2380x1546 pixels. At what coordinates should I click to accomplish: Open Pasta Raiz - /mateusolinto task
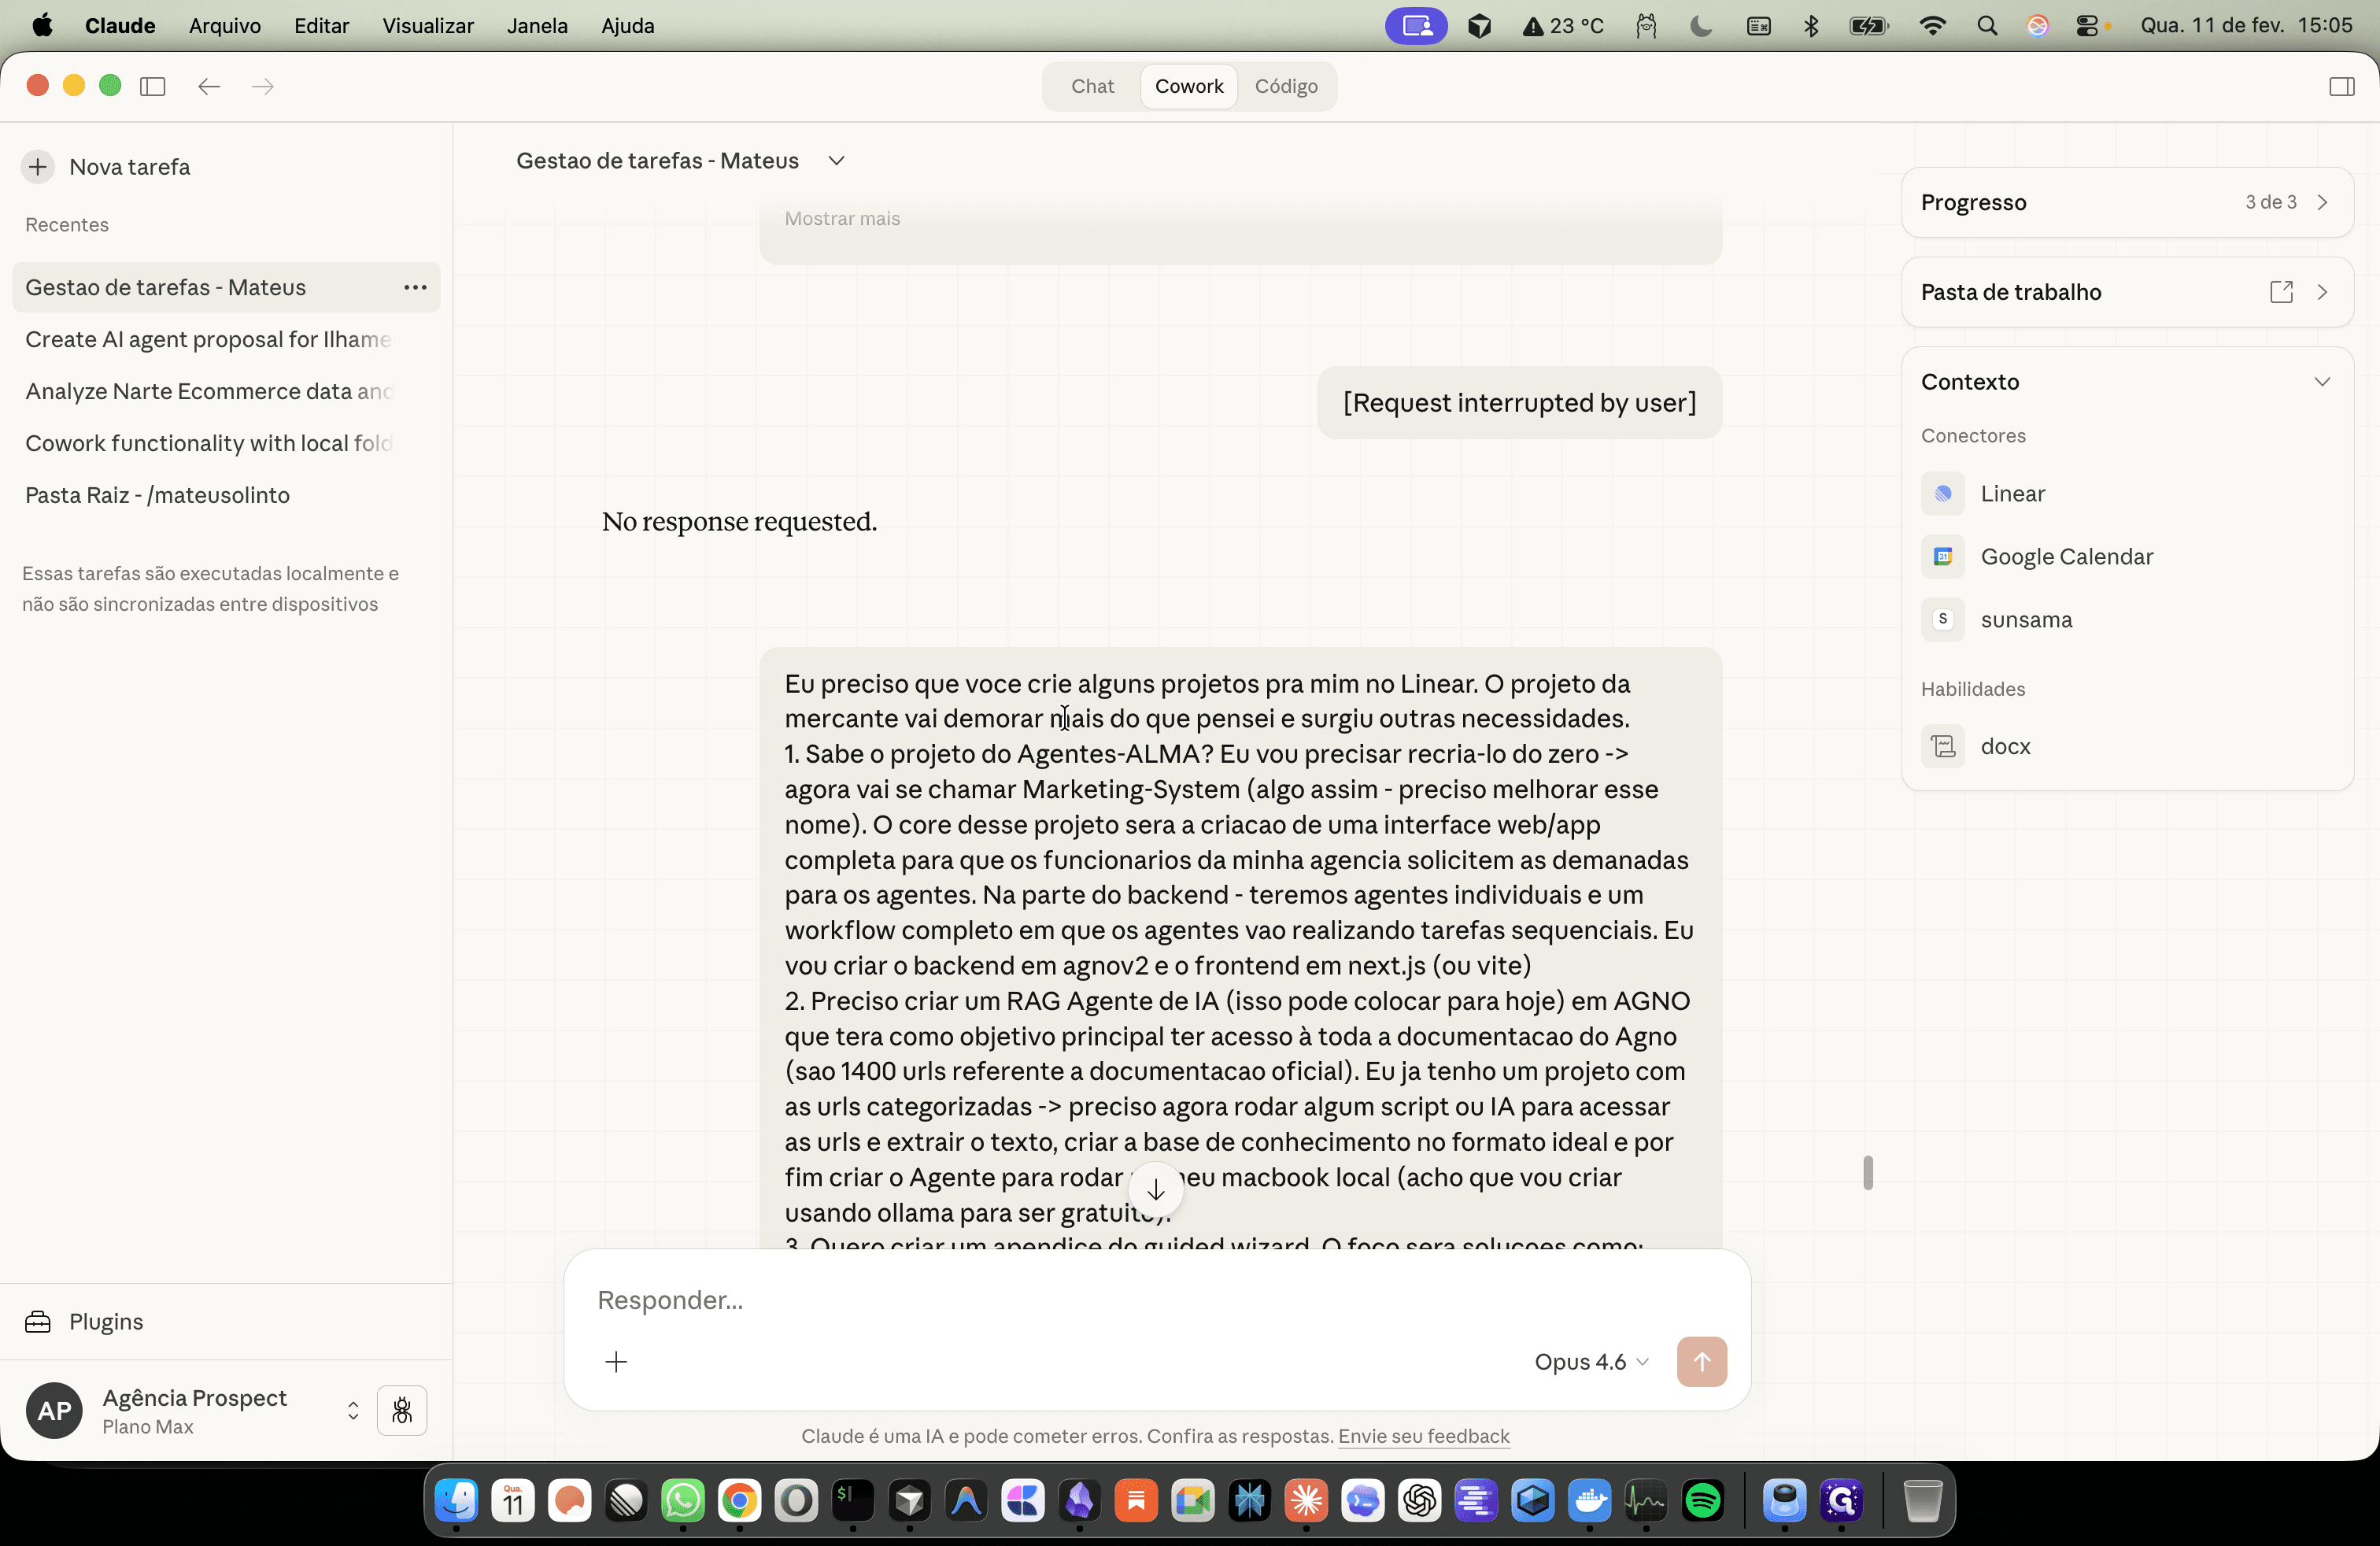[226, 496]
